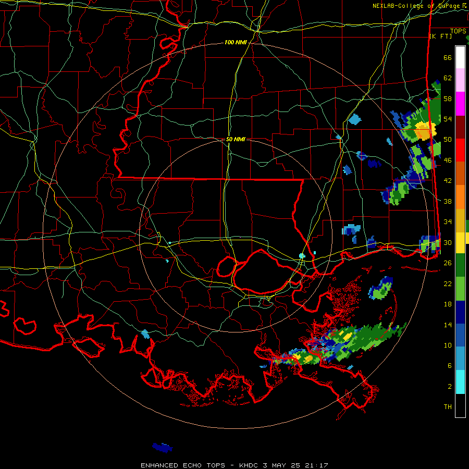The image size is (469, 469).
Task: Click the legend value '30'
Action: pyautogui.click(x=448, y=242)
